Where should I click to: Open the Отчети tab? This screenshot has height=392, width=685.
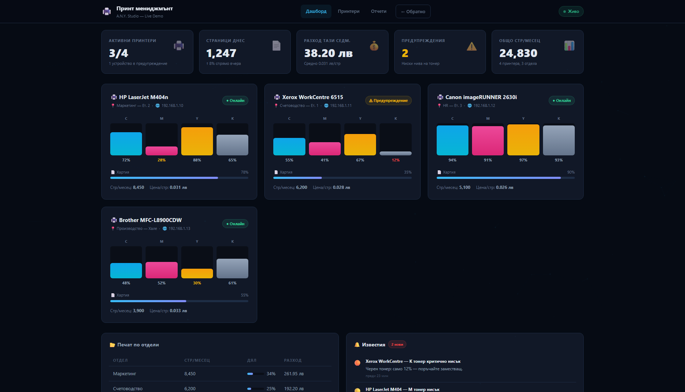pyautogui.click(x=379, y=11)
